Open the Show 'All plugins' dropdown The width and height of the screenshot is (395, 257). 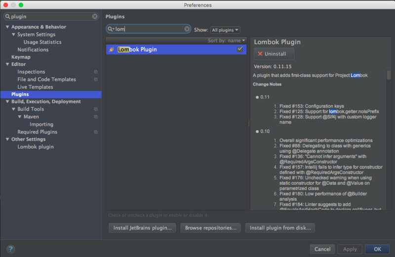click(x=225, y=30)
